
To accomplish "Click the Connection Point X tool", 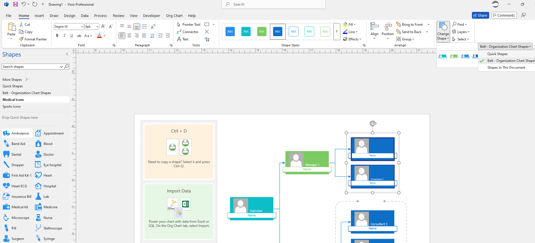I will 207,32.
